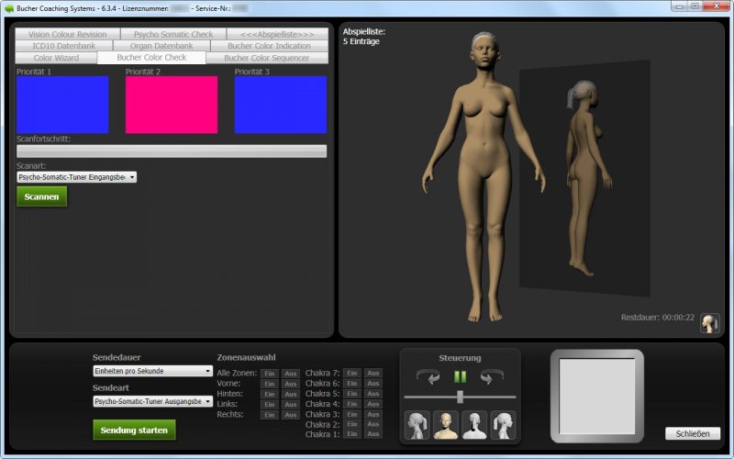This screenshot has height=459, width=734.
Task: Select the left-facing profile head view
Action: [417, 425]
